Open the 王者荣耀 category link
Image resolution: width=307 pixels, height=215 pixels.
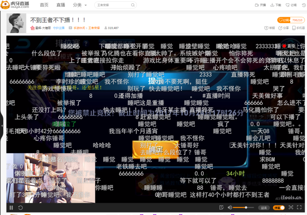coord(94,28)
